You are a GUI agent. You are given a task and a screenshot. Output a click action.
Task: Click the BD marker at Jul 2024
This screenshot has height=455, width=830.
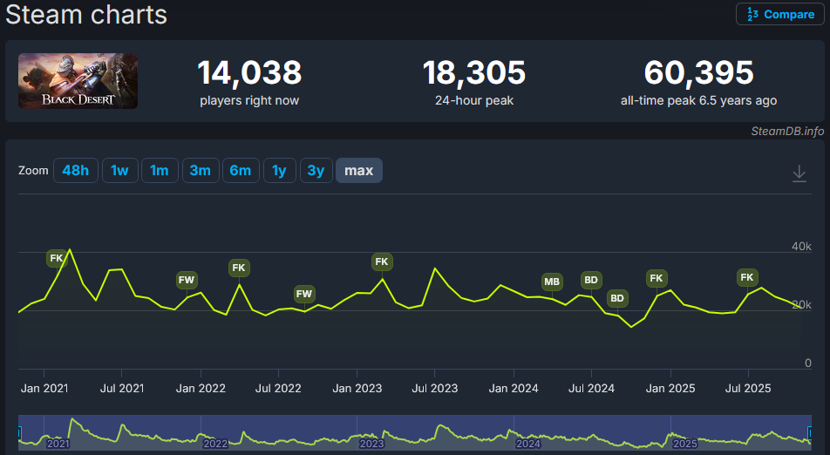[x=591, y=280]
